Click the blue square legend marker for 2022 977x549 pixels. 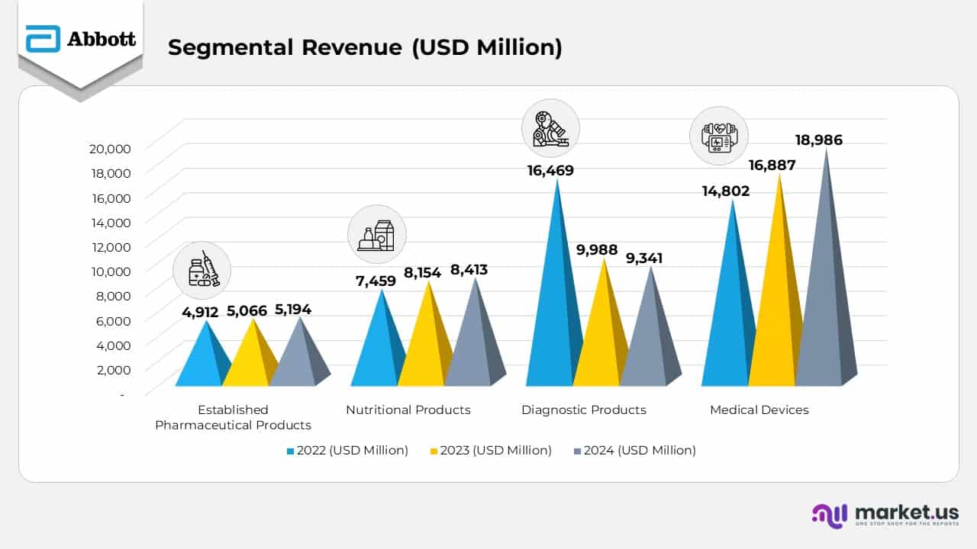point(289,451)
